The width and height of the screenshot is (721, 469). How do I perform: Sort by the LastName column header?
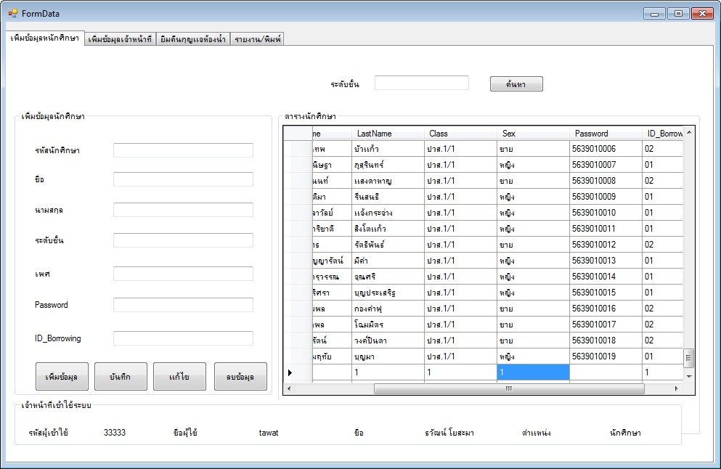(x=388, y=134)
